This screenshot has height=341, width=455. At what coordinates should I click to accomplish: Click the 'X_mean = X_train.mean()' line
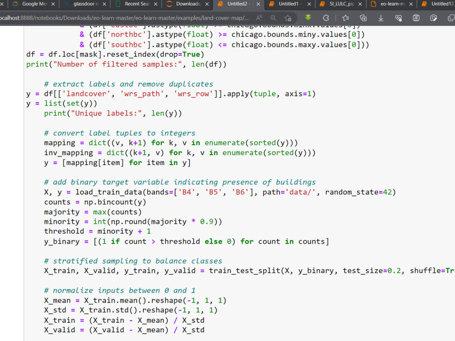point(135,301)
